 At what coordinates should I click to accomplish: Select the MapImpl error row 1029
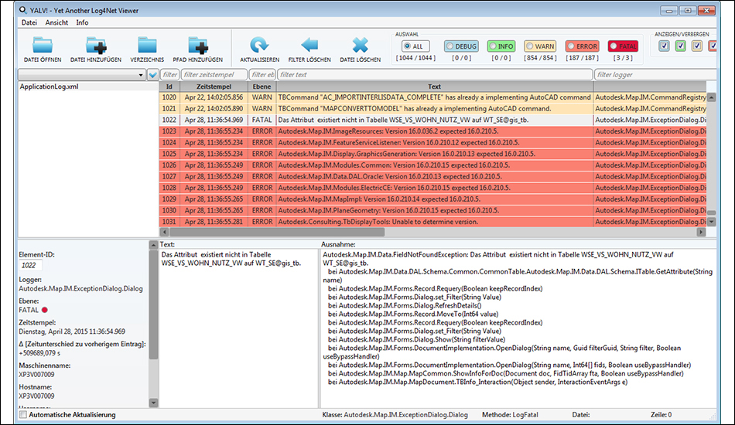click(x=432, y=199)
